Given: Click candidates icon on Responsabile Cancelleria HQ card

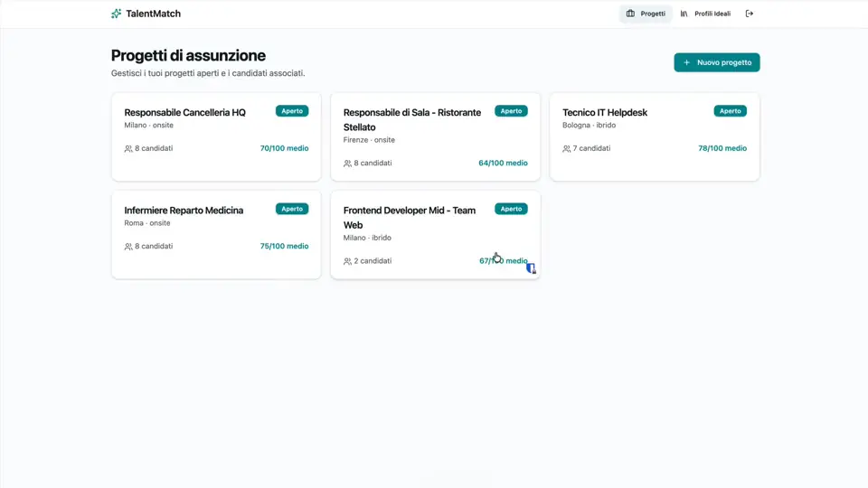Looking at the screenshot, I should [128, 148].
